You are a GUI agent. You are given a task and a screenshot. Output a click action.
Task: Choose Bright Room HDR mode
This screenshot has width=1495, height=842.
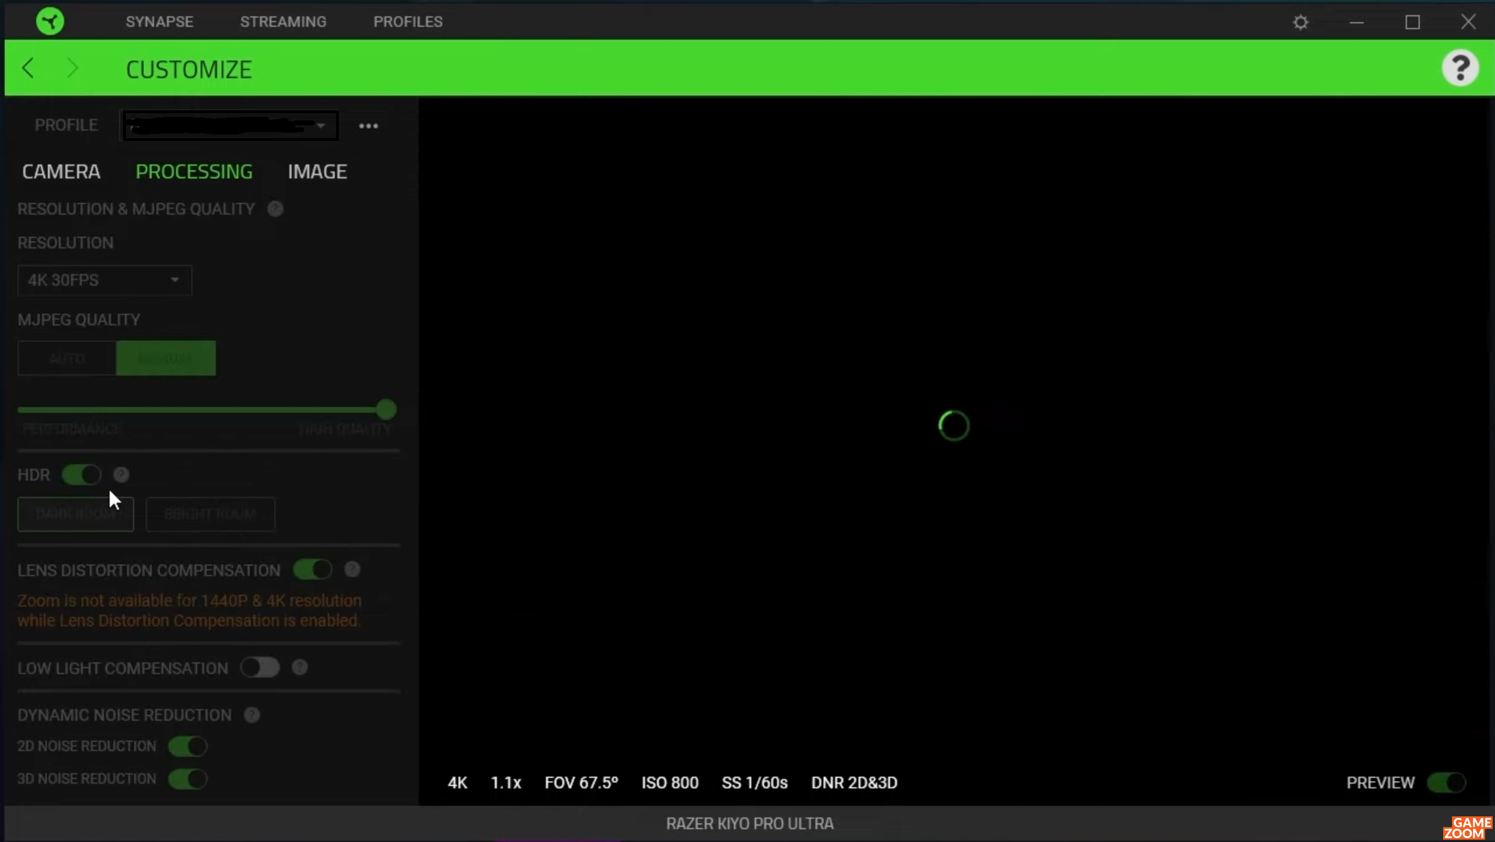210,514
